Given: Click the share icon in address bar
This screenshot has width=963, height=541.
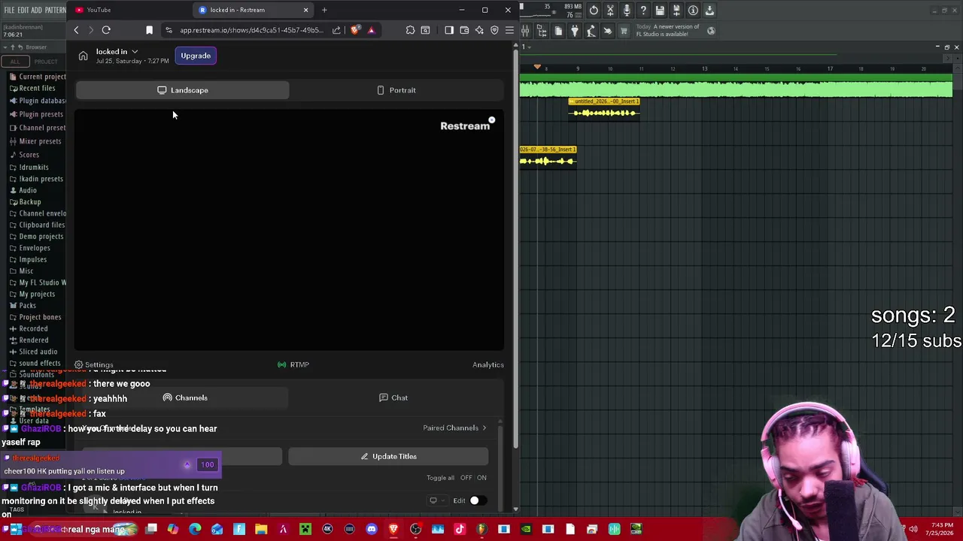Looking at the screenshot, I should pos(336,30).
